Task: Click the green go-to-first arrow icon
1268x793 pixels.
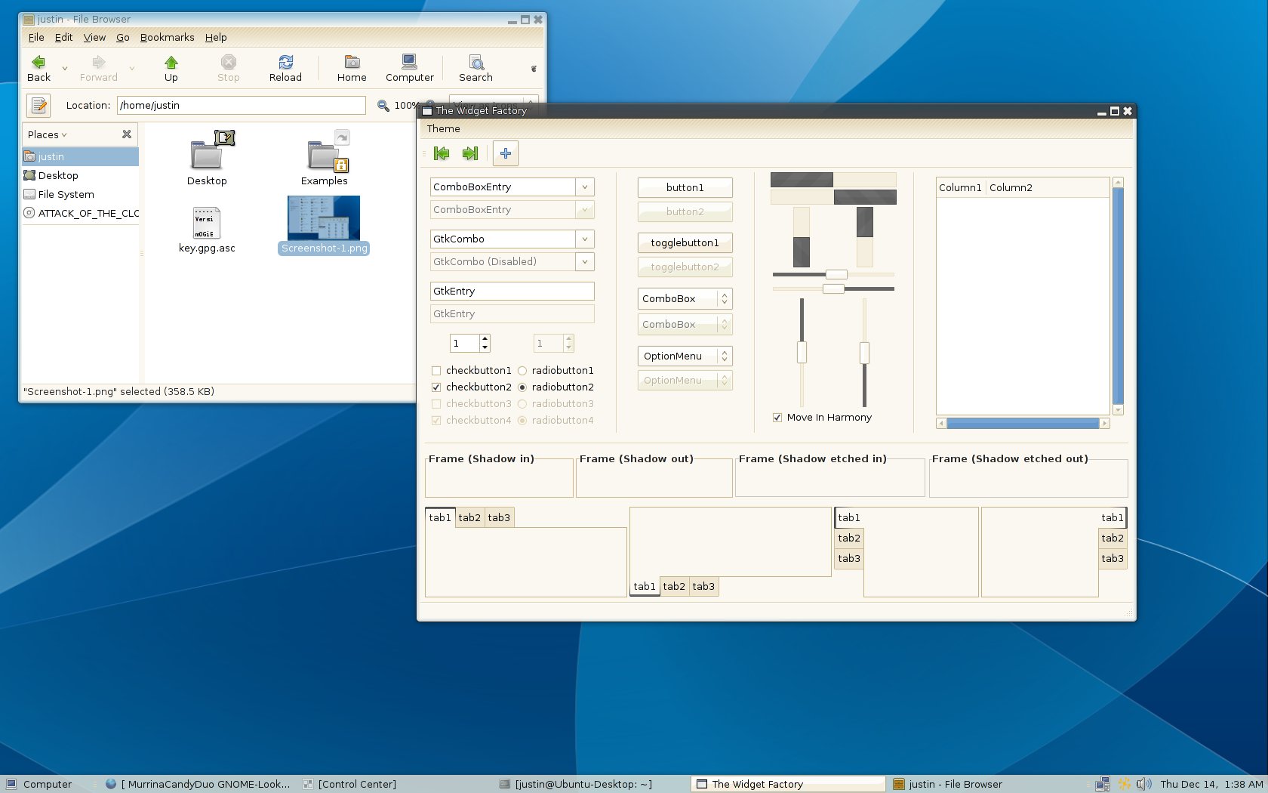Action: (442, 153)
